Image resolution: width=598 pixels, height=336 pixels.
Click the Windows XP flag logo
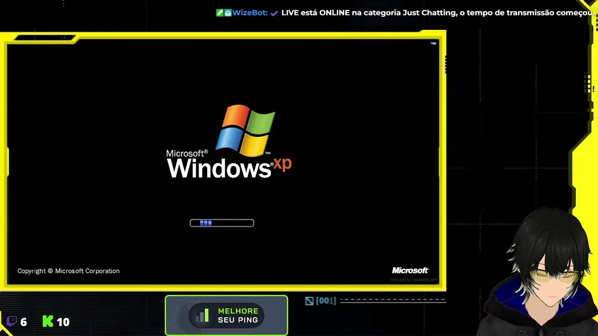coord(246,130)
